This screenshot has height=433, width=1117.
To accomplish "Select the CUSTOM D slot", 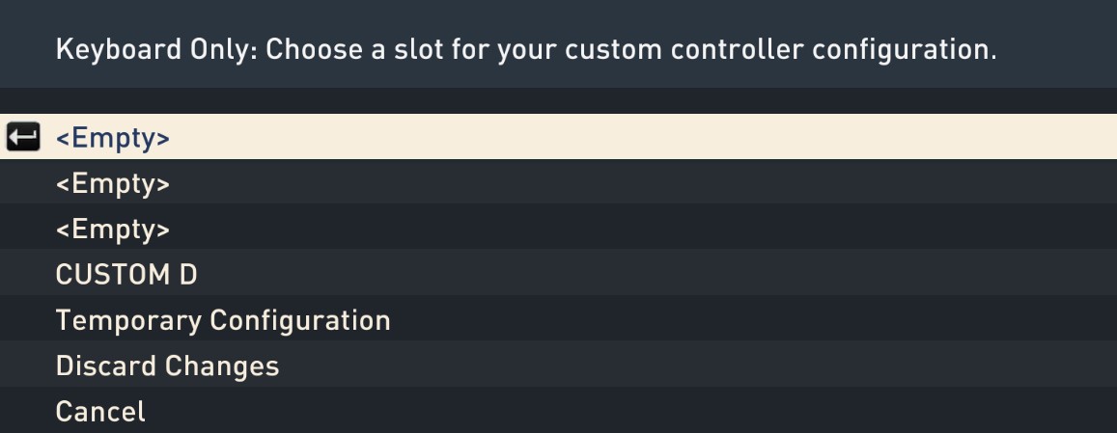I will click(x=558, y=274).
